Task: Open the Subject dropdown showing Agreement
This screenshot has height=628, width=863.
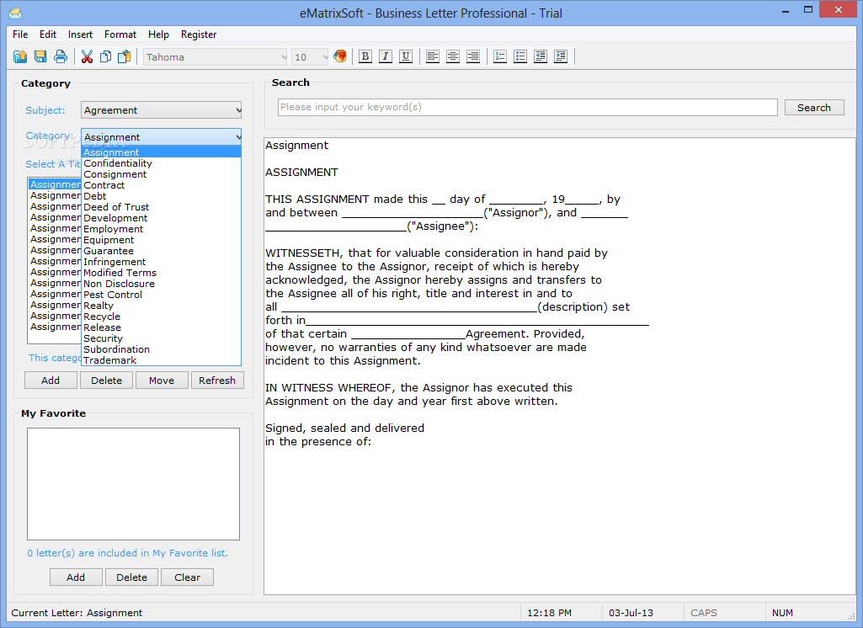Action: (162, 110)
